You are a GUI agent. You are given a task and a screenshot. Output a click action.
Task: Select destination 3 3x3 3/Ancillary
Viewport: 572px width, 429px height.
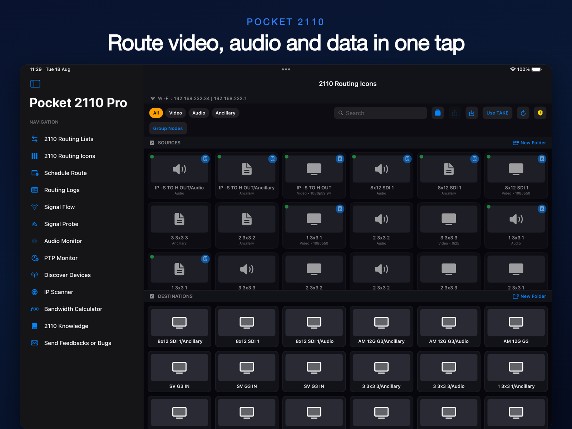point(381,371)
